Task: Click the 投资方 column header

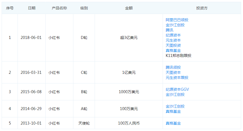Action: [202, 8]
